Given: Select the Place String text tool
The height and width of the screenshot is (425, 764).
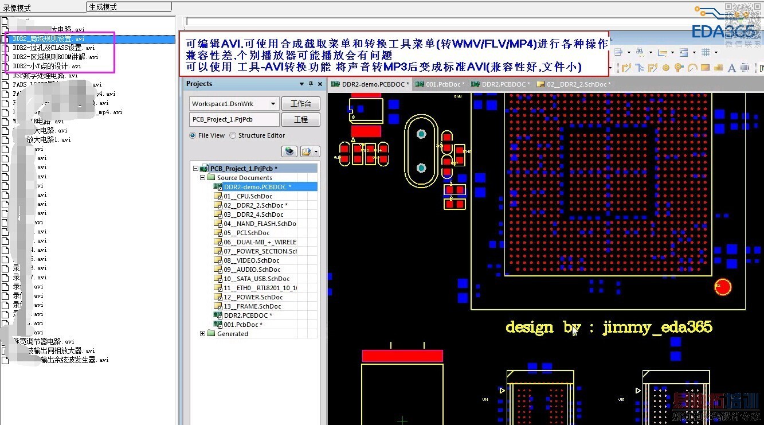Looking at the screenshot, I should coord(732,68).
